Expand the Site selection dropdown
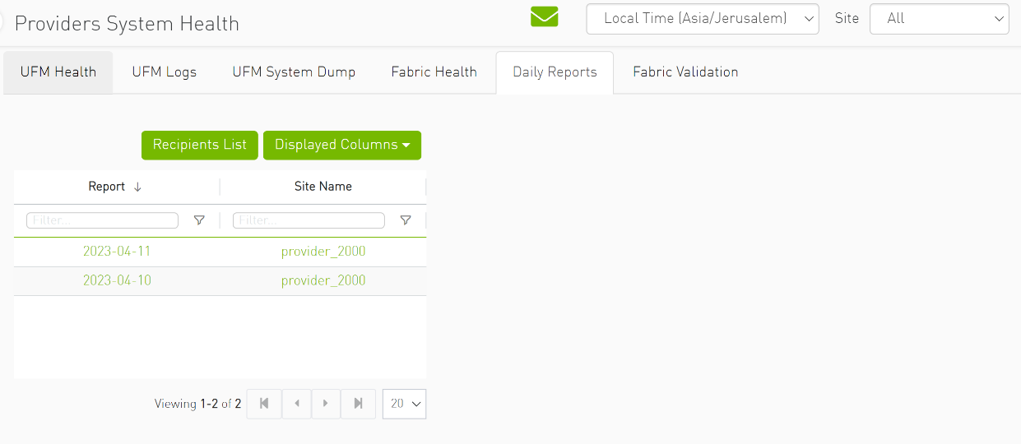This screenshot has width=1021, height=444. pos(939,18)
